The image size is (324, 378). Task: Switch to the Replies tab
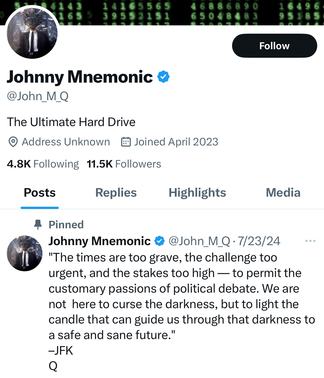point(116,193)
